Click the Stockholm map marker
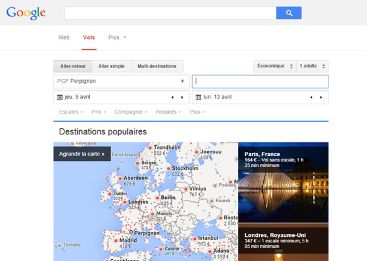Screen dimensions: 367x261 coord(169,168)
